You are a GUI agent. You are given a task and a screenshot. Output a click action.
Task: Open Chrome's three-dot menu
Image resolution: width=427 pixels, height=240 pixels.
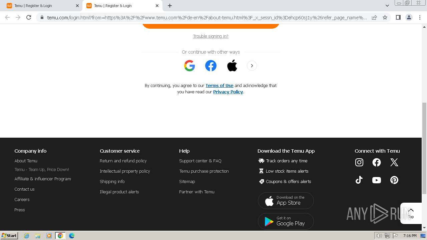(x=420, y=17)
